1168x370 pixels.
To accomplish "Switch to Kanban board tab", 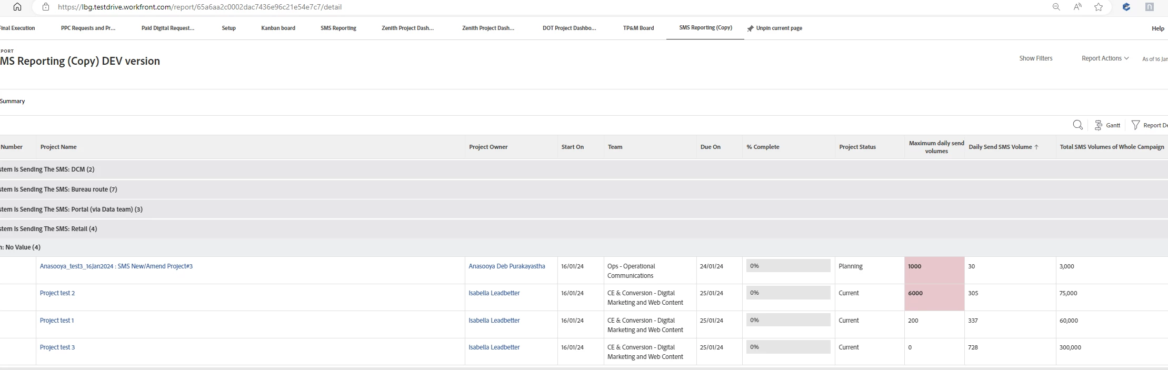I will pyautogui.click(x=278, y=28).
